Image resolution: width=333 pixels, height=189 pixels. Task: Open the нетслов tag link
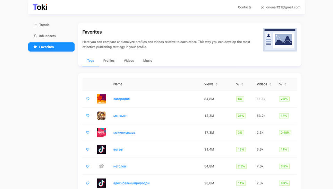point(119,166)
